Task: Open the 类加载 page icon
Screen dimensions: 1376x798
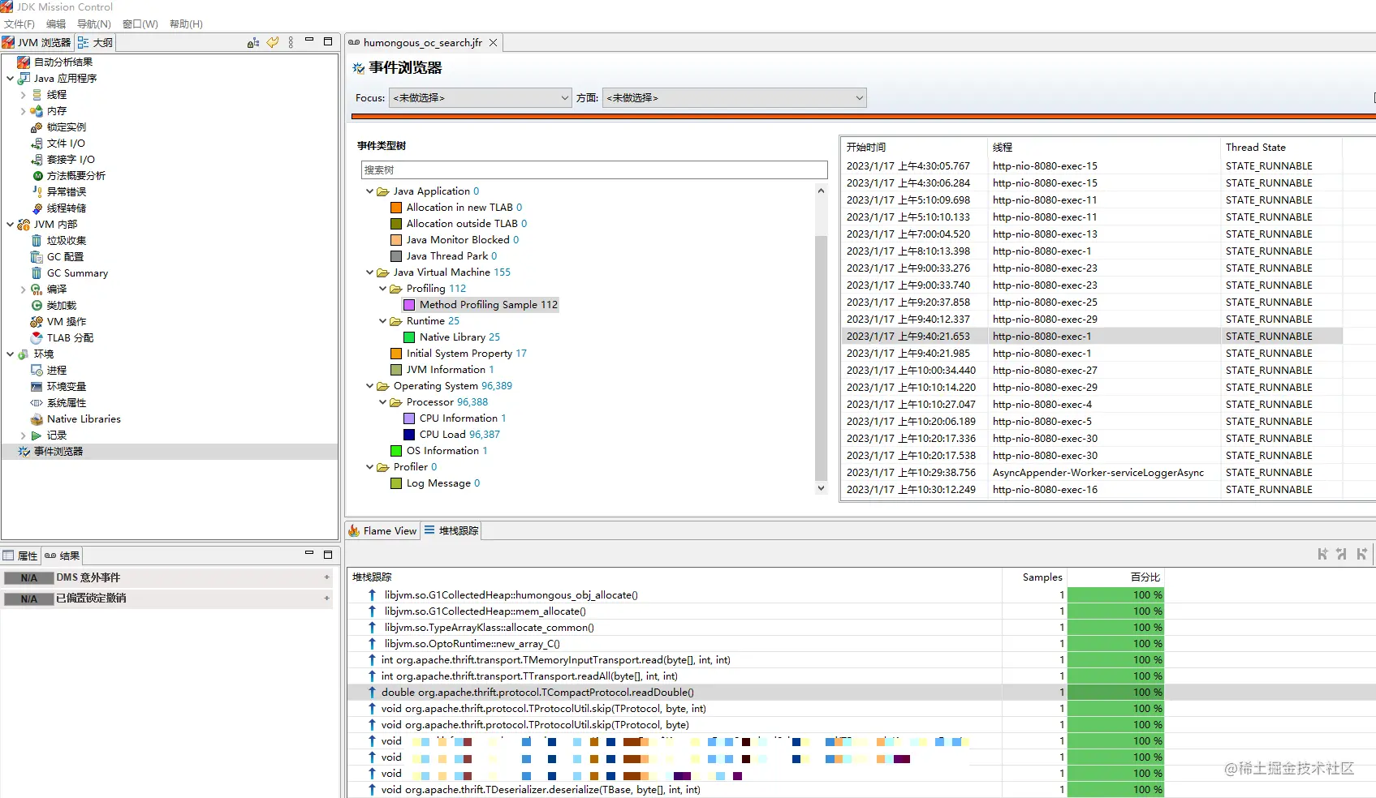Action: [x=37, y=306]
